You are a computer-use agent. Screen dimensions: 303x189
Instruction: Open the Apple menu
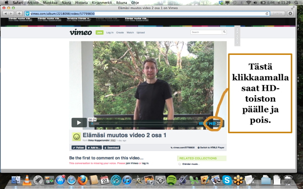7,3
